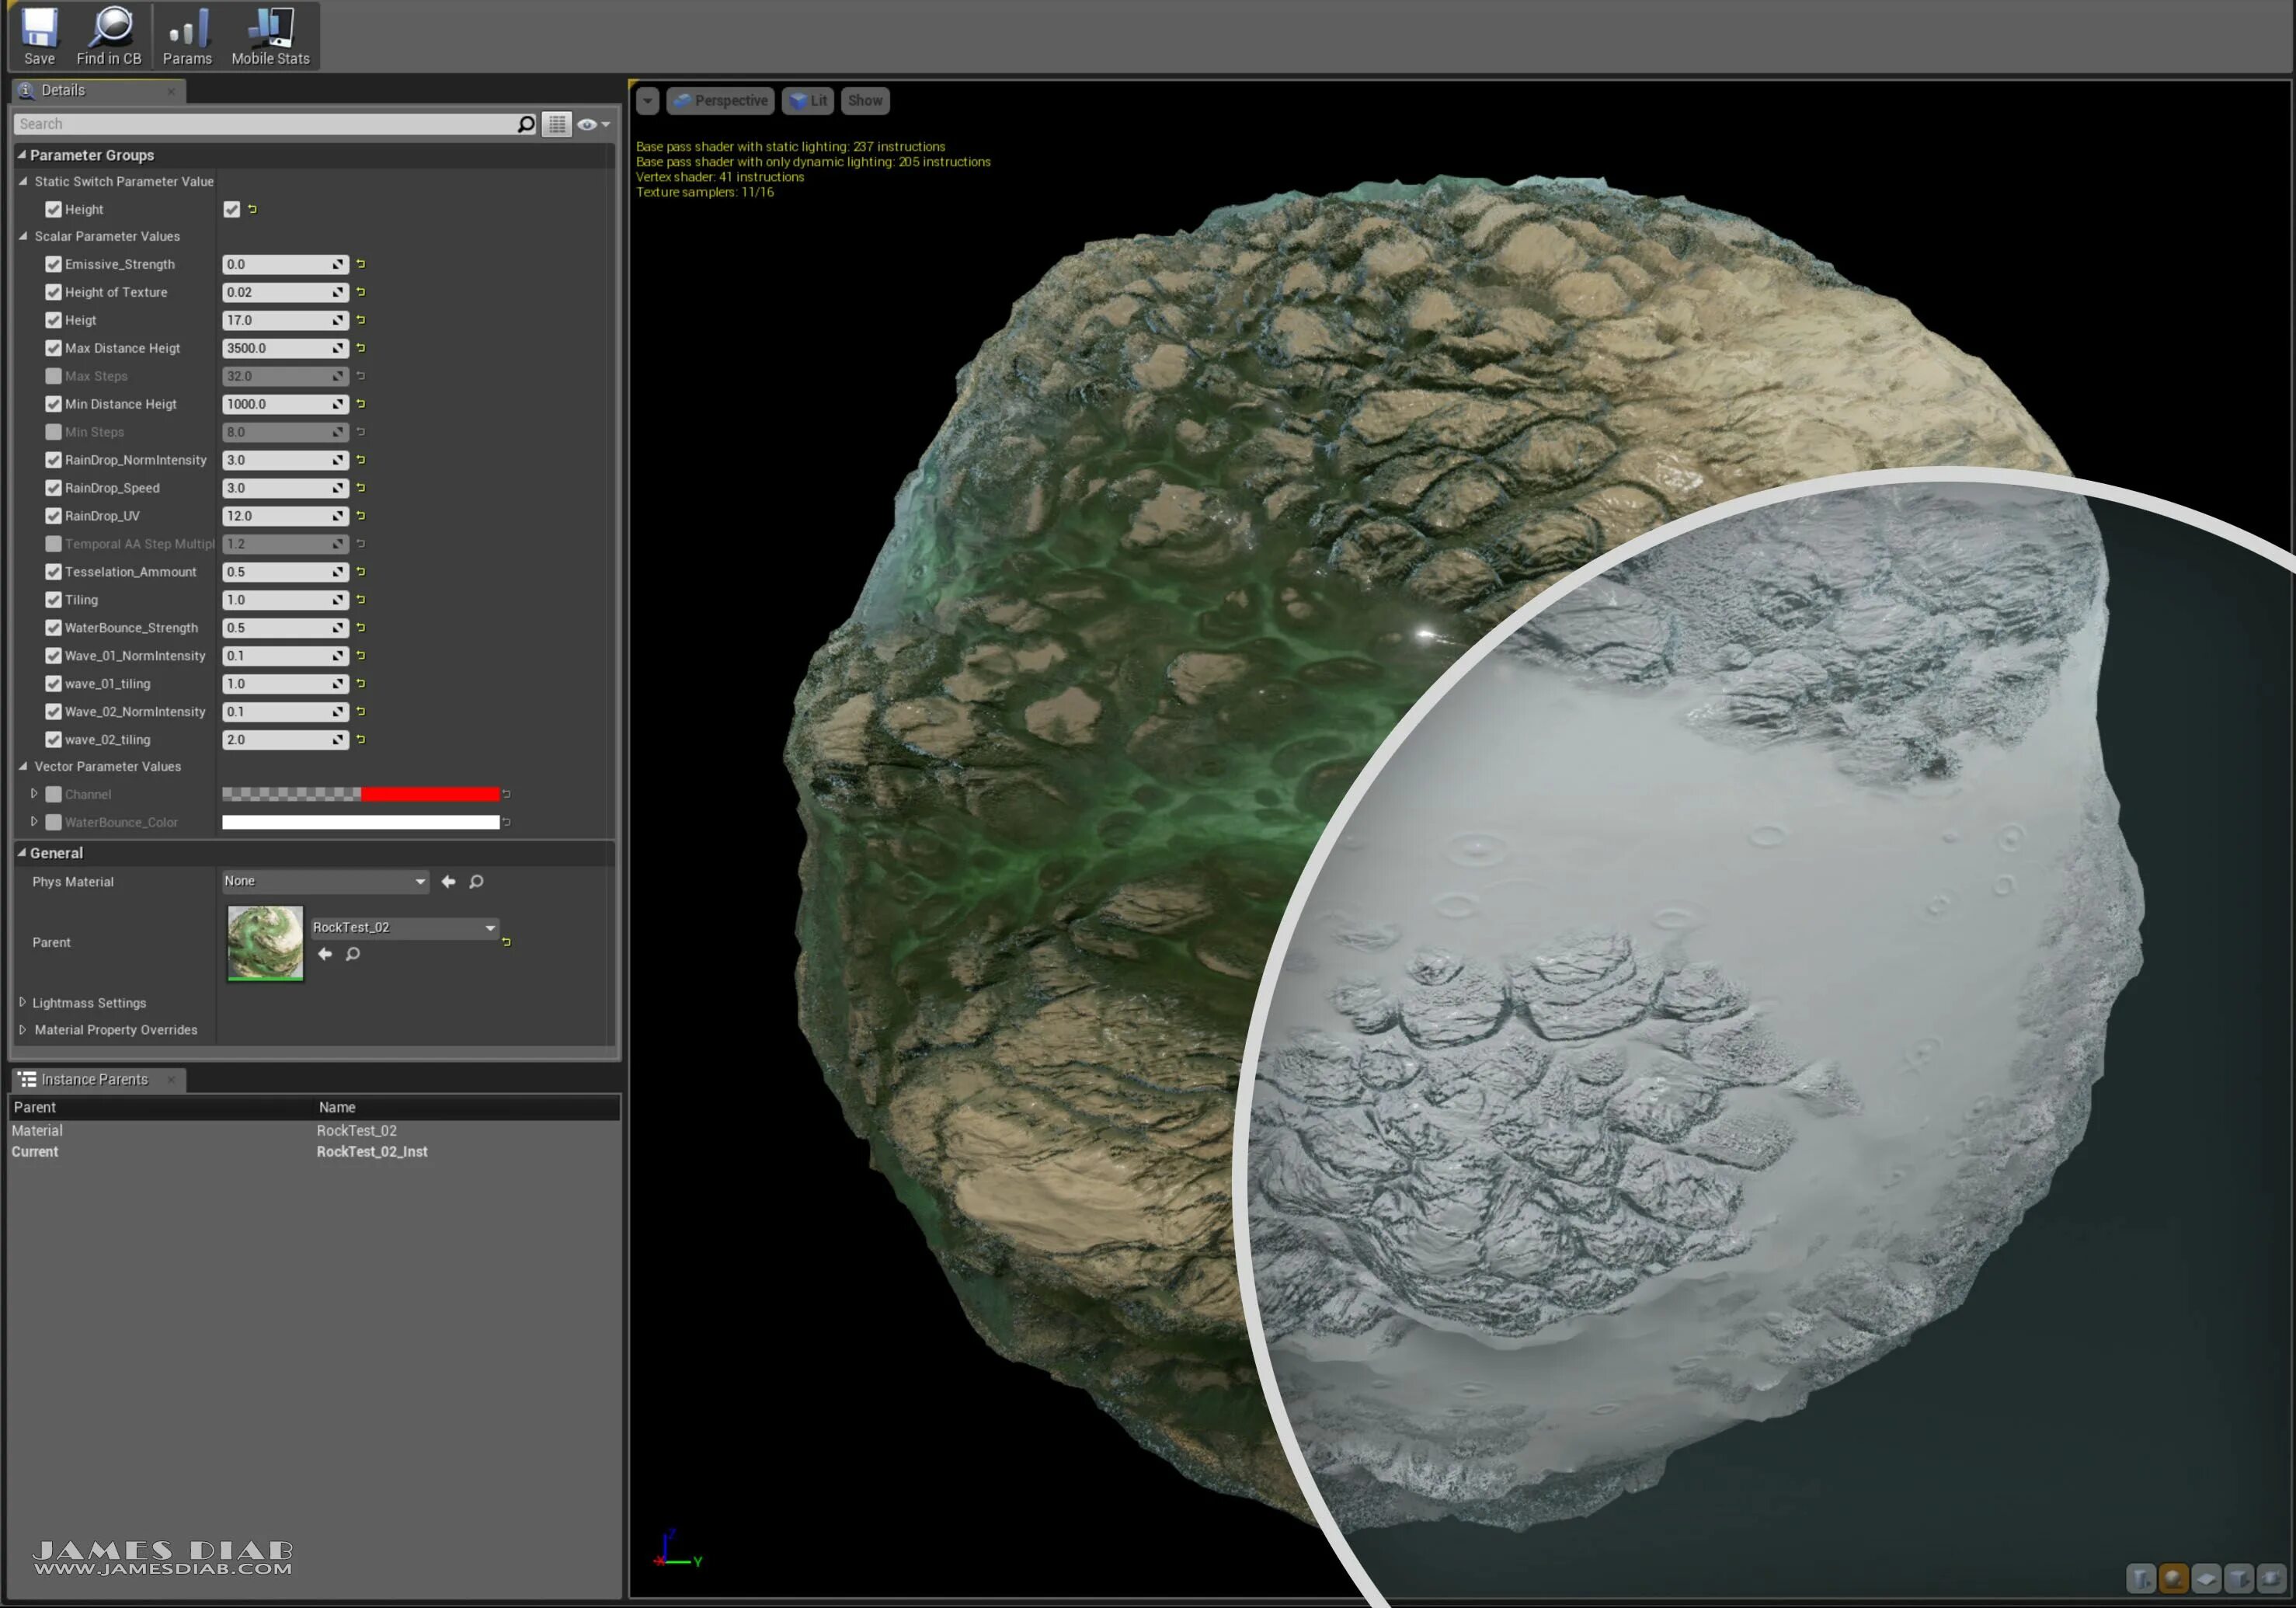Viewport: 2296px width, 1608px height.
Task: Click the WaterBounce_Color white swatch
Action: coord(360,822)
